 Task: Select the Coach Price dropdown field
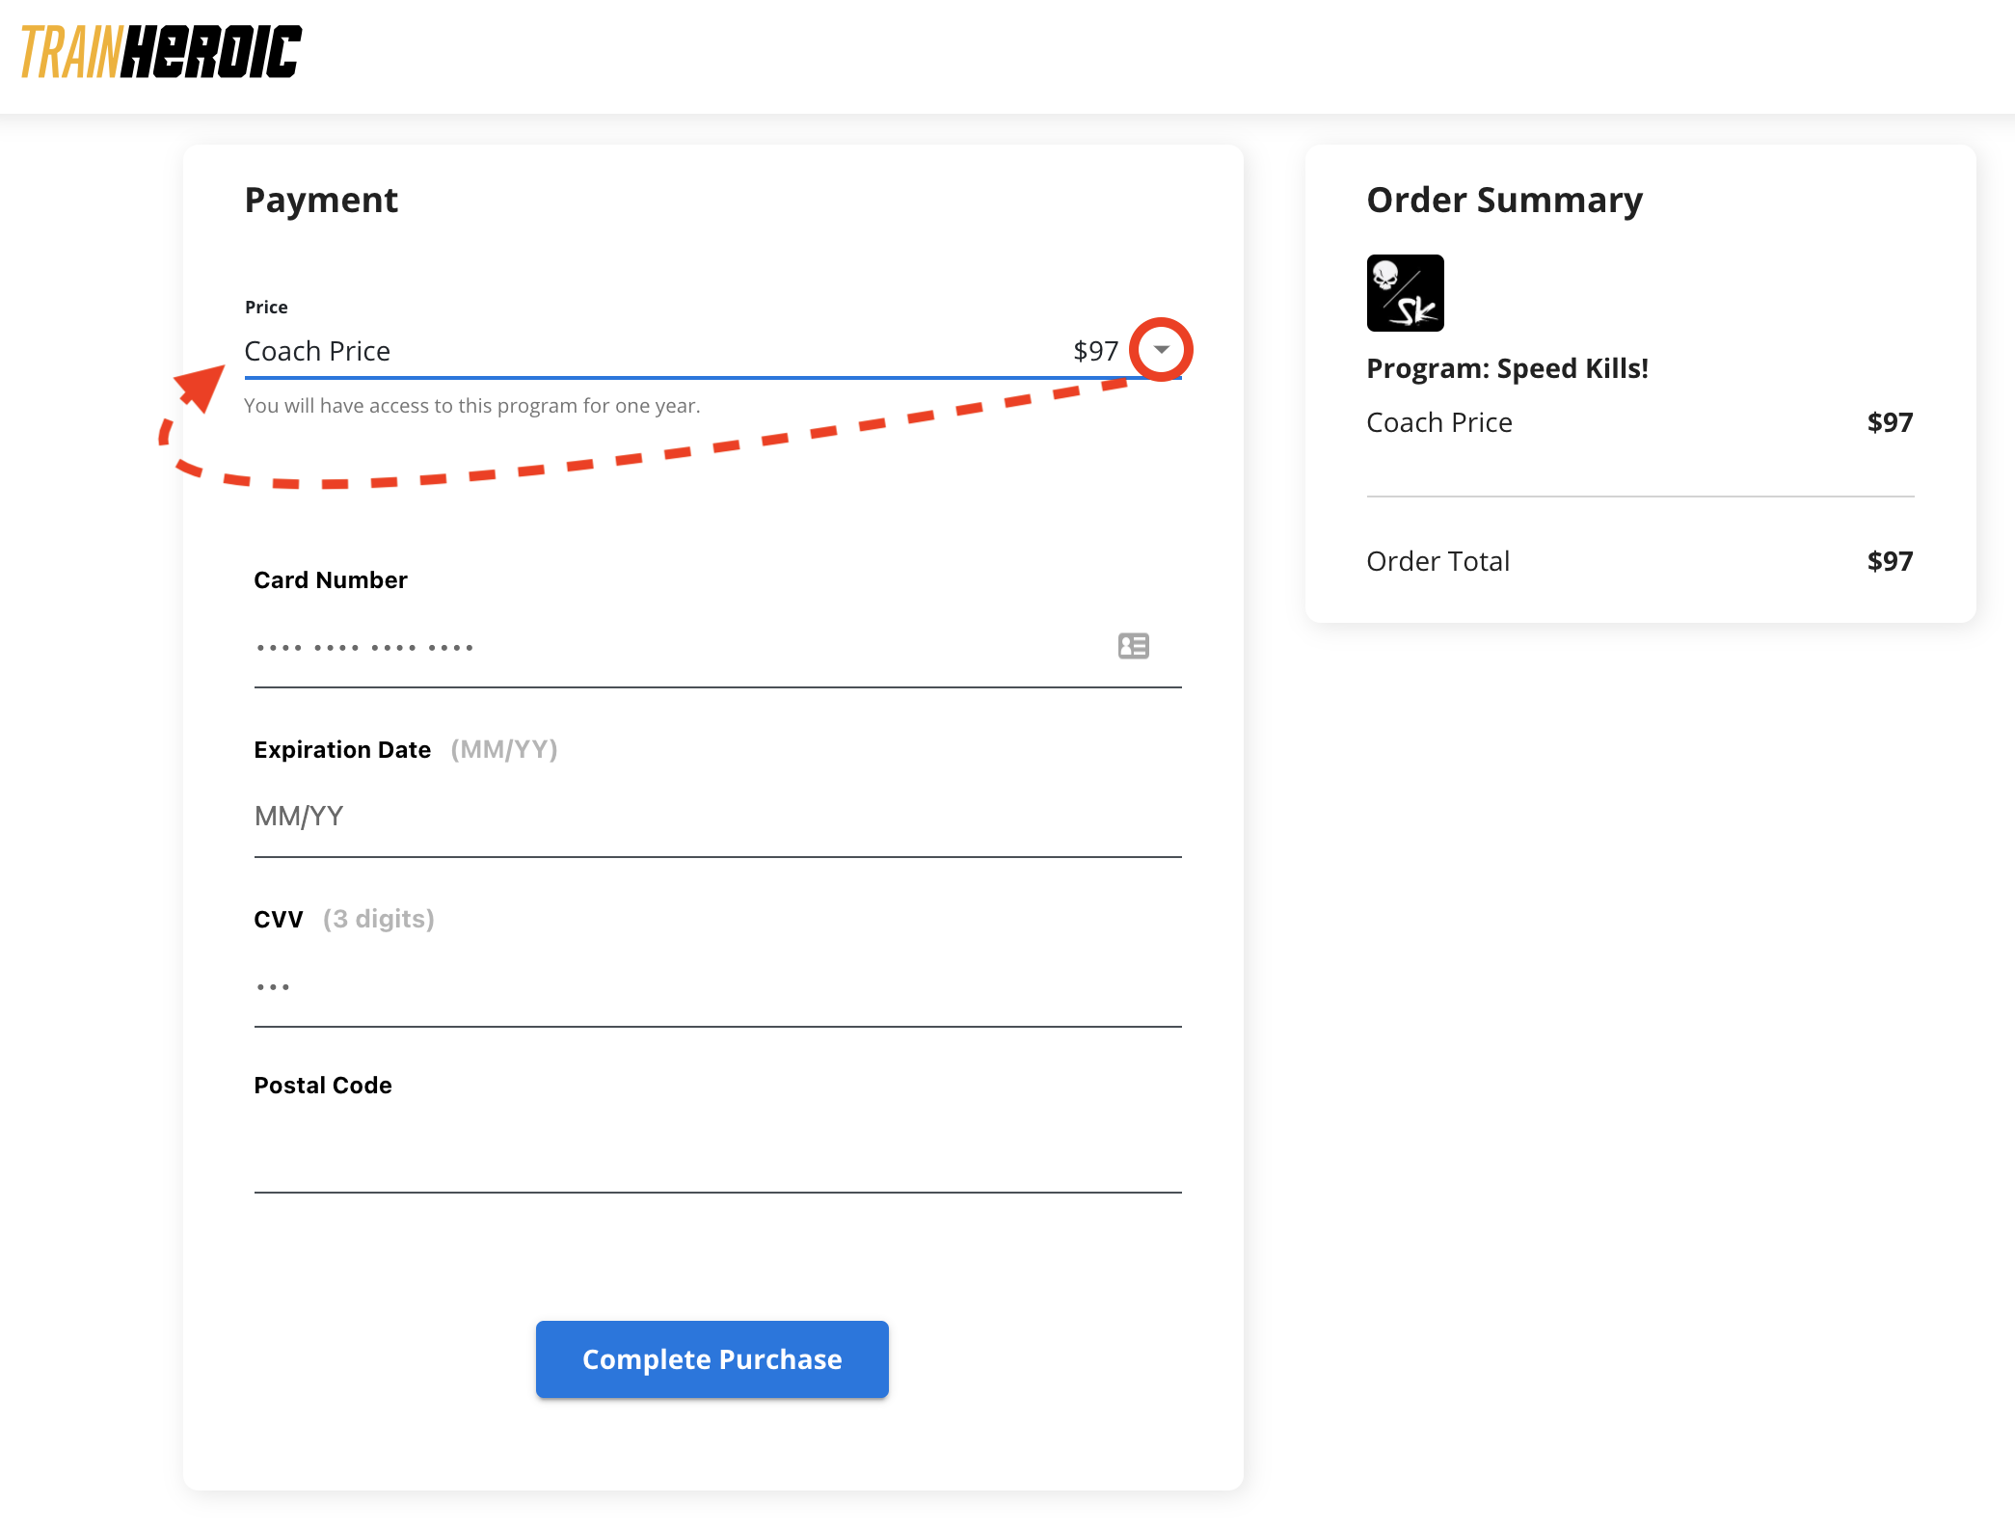tap(712, 351)
